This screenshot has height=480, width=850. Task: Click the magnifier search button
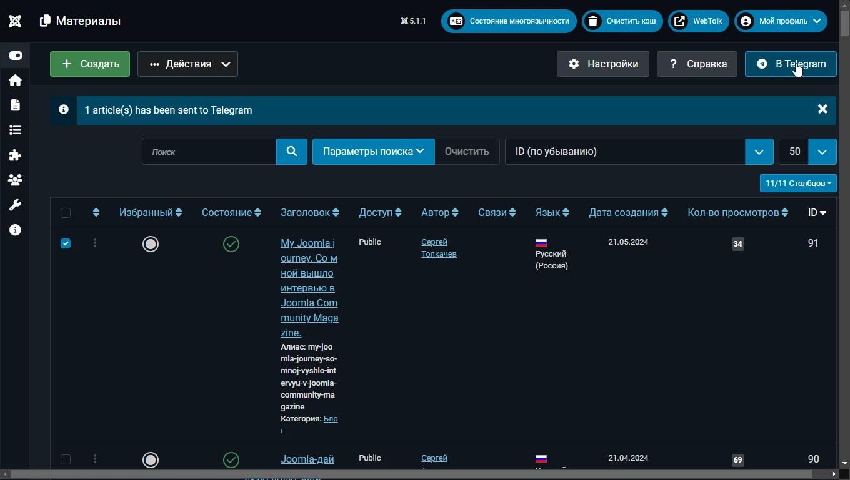click(292, 152)
